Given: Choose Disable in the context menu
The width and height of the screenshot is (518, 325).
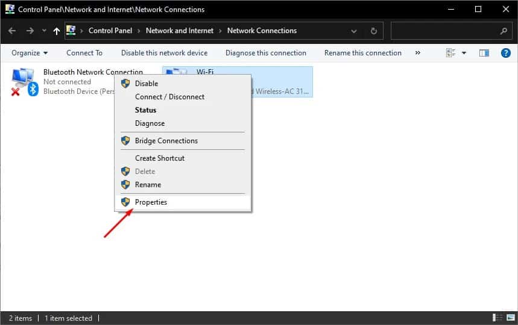Looking at the screenshot, I should pyautogui.click(x=183, y=84).
